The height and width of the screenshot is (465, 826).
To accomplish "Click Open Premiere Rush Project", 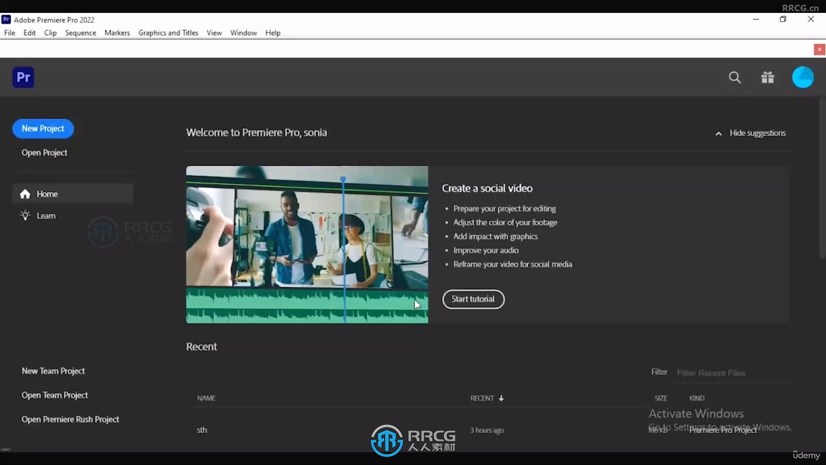I will (x=70, y=419).
